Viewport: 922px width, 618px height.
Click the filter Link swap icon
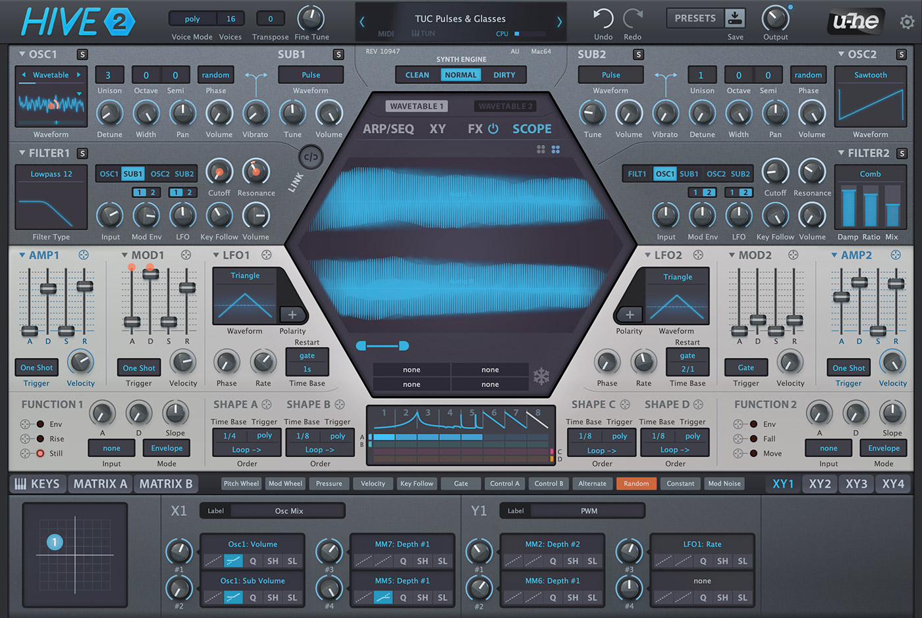(311, 157)
